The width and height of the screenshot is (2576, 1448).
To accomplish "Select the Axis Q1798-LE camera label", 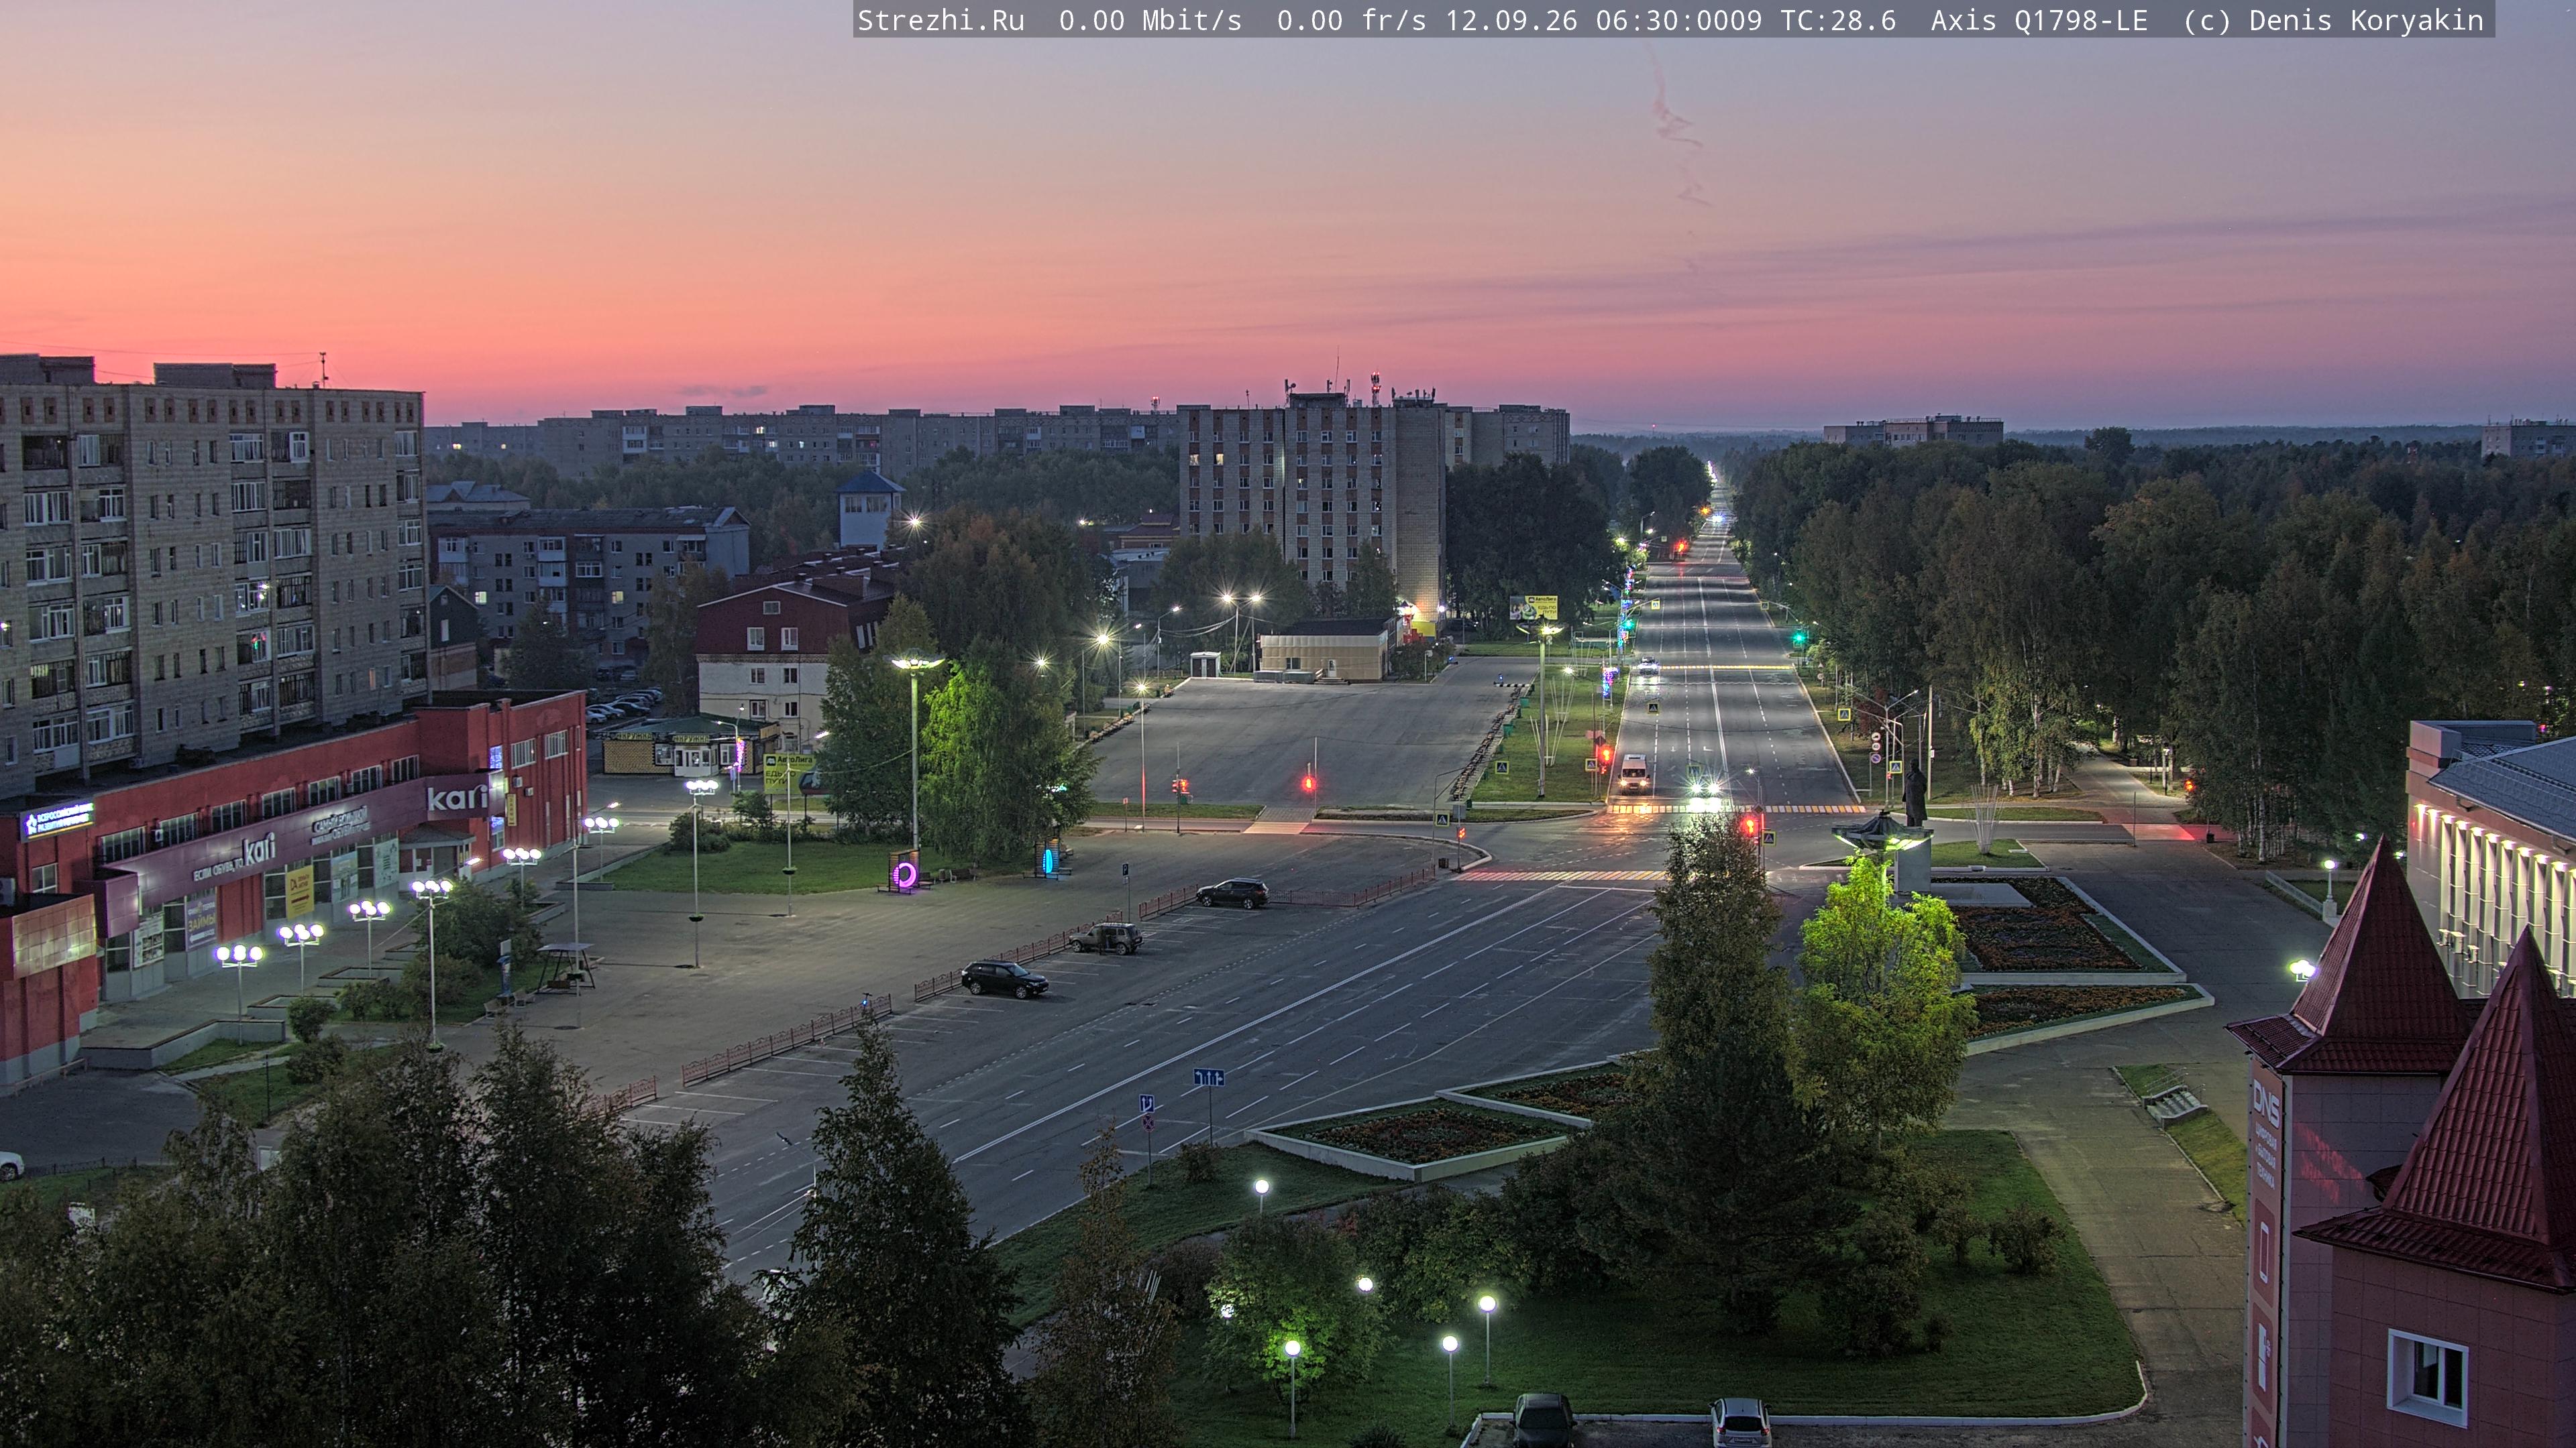I will coord(2038,20).
